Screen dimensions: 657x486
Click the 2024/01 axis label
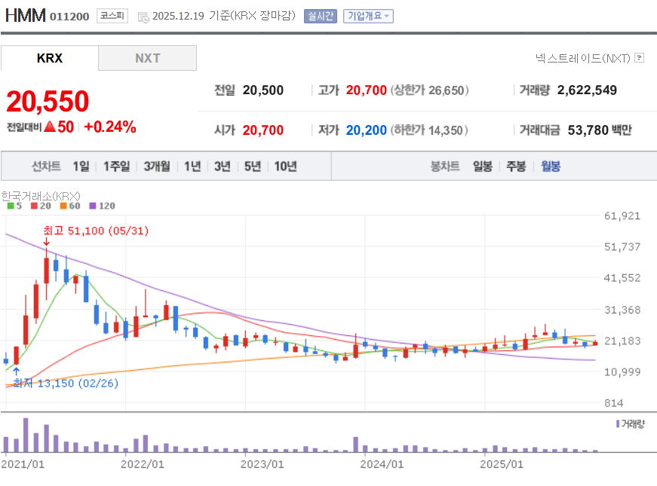382,464
